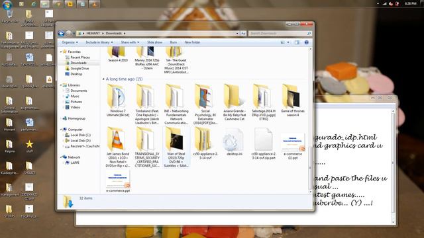Select the Sabotage.2014 folder
424x238 pixels.
point(264,102)
